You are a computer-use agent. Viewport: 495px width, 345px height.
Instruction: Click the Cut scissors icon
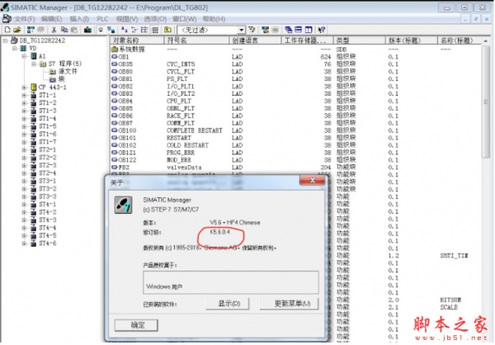54,30
